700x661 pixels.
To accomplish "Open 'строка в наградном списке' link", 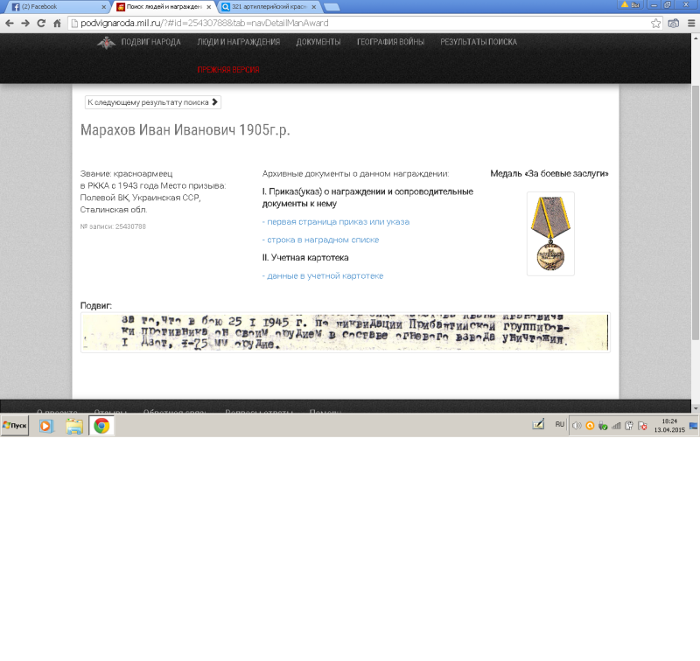I will click(321, 240).
